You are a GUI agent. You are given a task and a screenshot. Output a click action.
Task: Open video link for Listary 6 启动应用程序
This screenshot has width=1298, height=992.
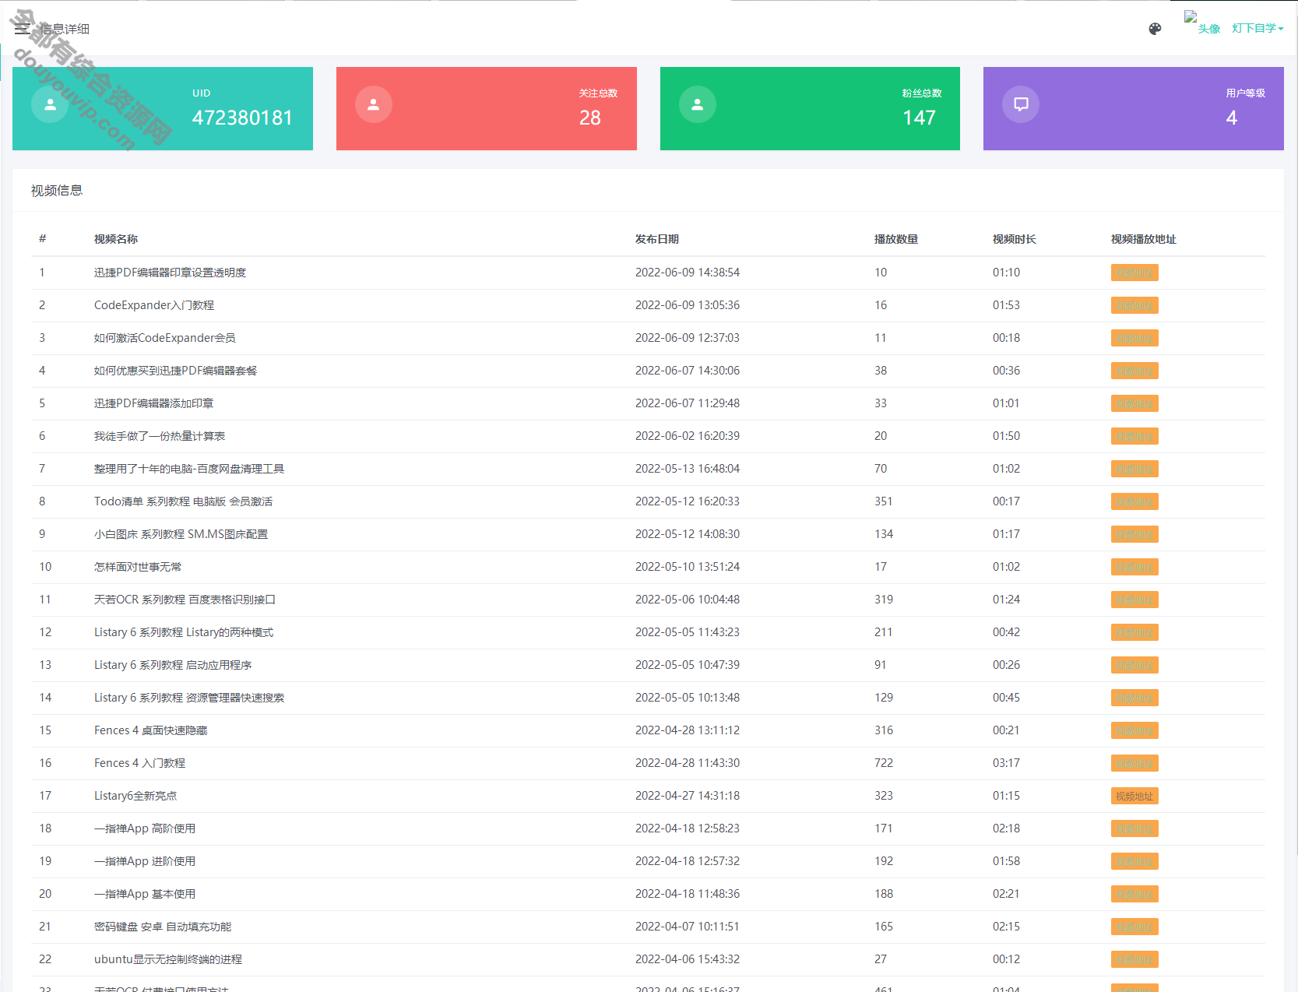tap(1134, 665)
